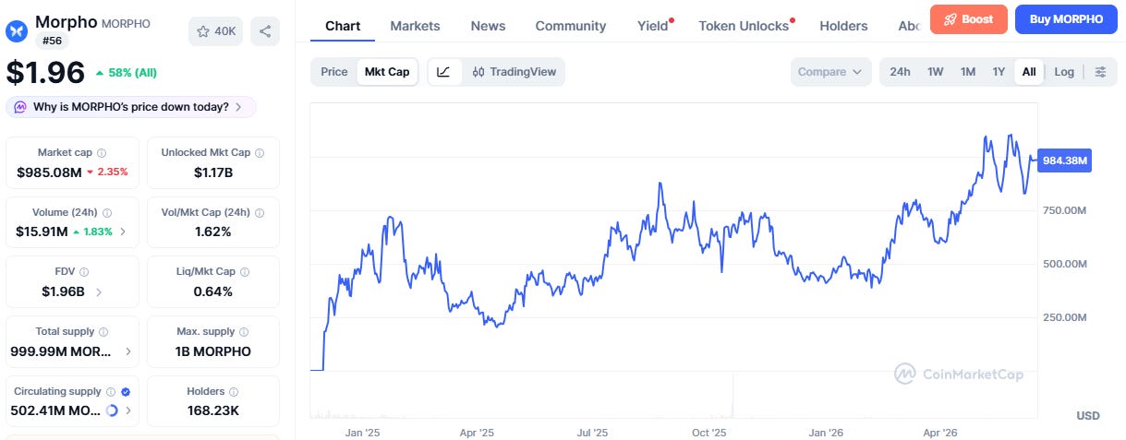The width and height of the screenshot is (1126, 440).
Task: Open the Holders tab
Action: [x=843, y=26]
